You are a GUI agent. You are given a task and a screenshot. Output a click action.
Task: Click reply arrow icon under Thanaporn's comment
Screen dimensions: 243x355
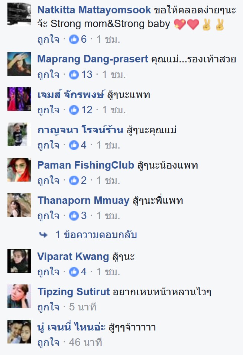(43, 235)
